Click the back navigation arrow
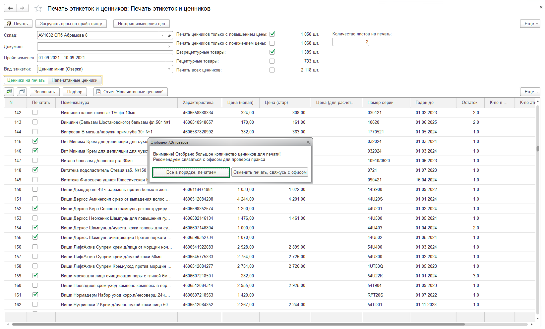The width and height of the screenshot is (545, 329). [10, 8]
